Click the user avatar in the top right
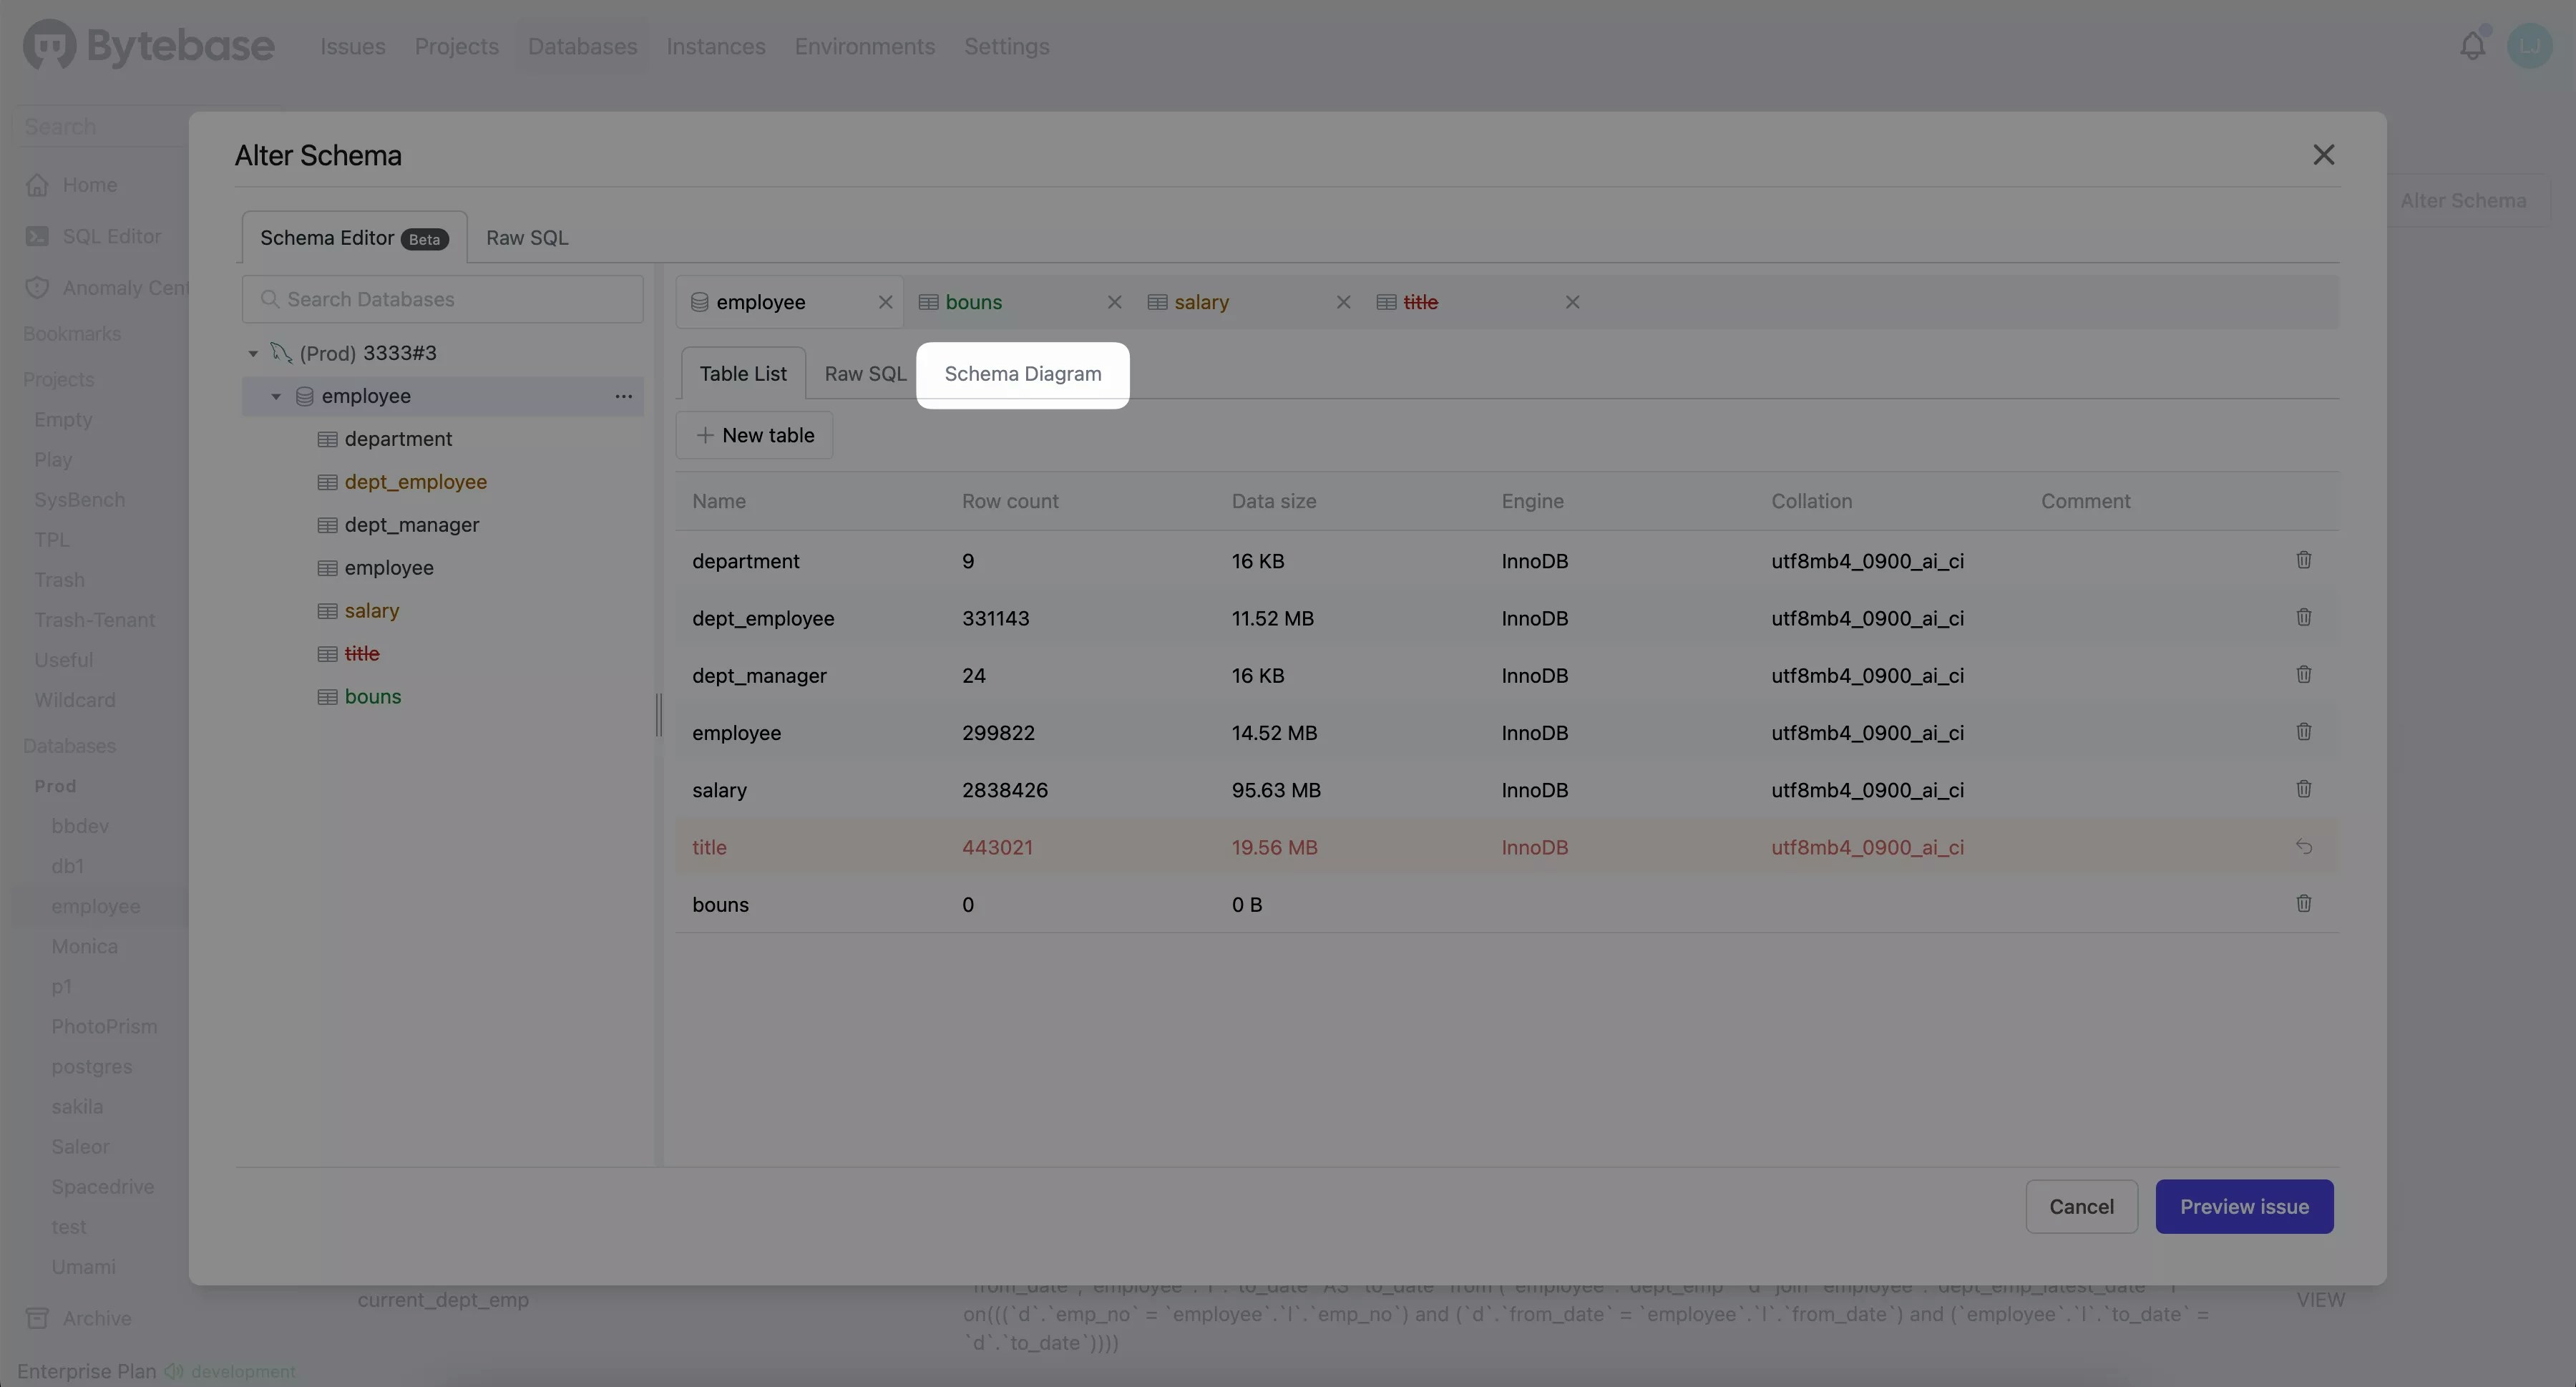The height and width of the screenshot is (1387, 2576). [x=2532, y=45]
